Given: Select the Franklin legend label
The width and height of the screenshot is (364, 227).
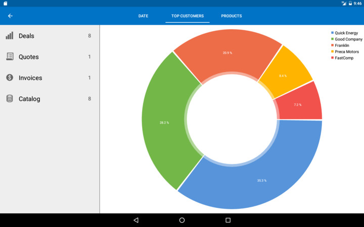Looking at the screenshot, I should (342, 45).
